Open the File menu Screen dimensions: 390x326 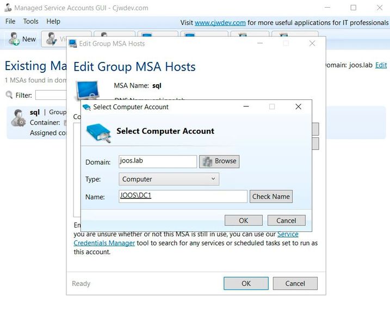click(10, 21)
